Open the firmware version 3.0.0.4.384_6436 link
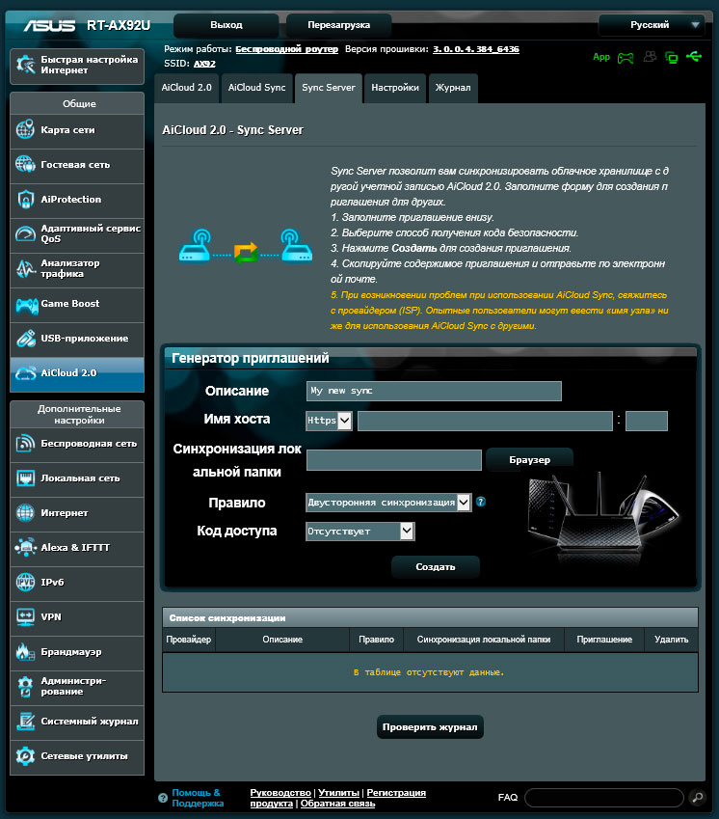The height and width of the screenshot is (819, 719). coord(476,49)
